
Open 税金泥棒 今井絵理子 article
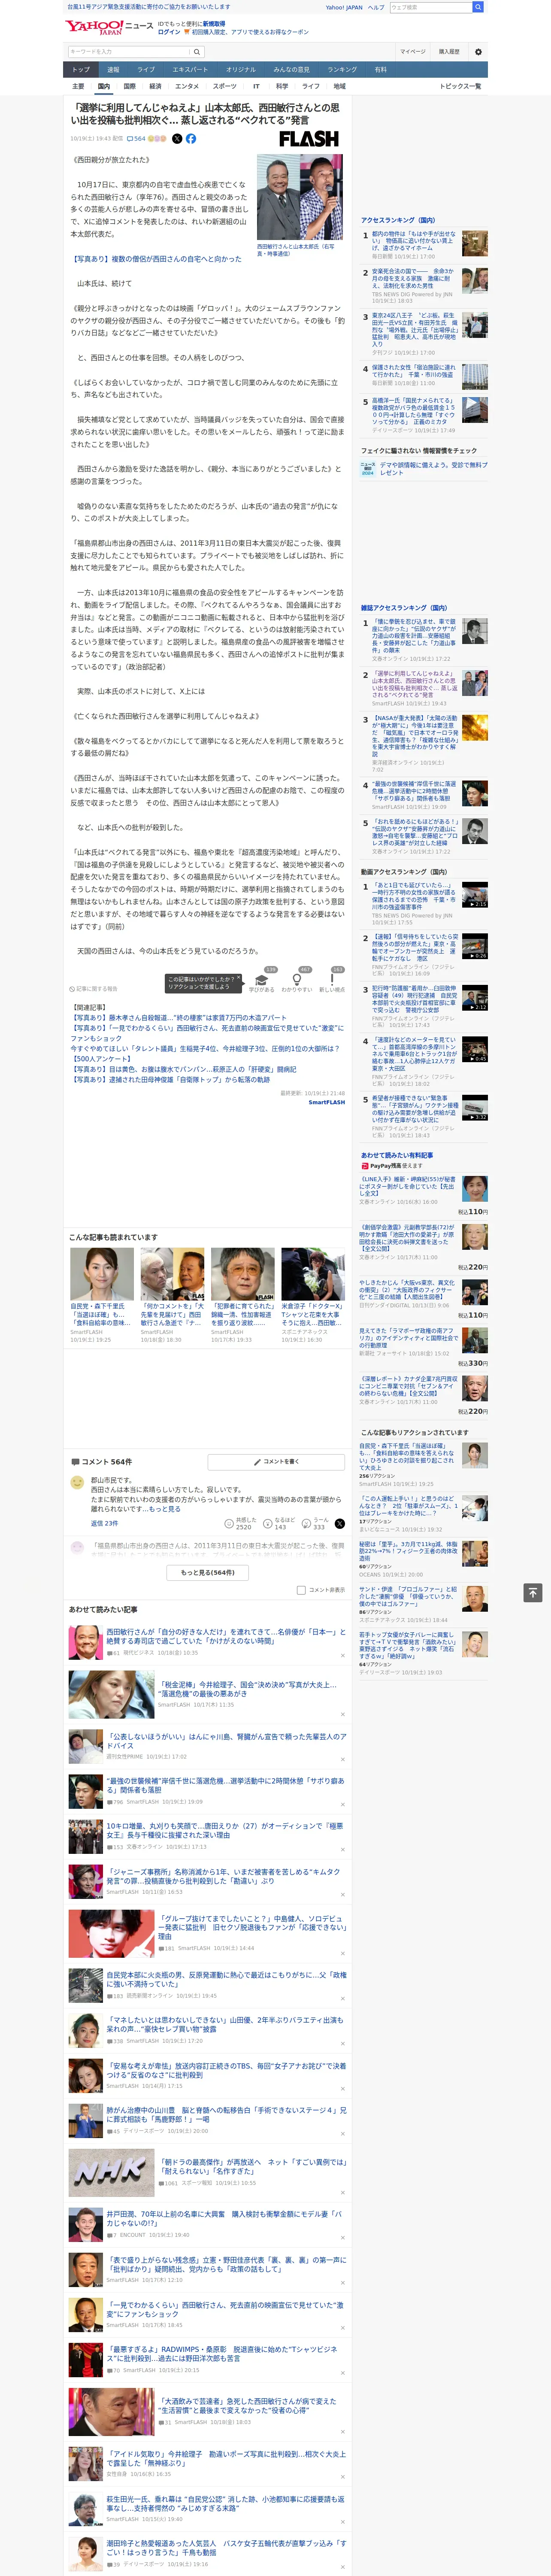click(247, 1689)
